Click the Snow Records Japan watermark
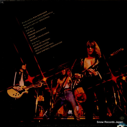 tap(110, 122)
